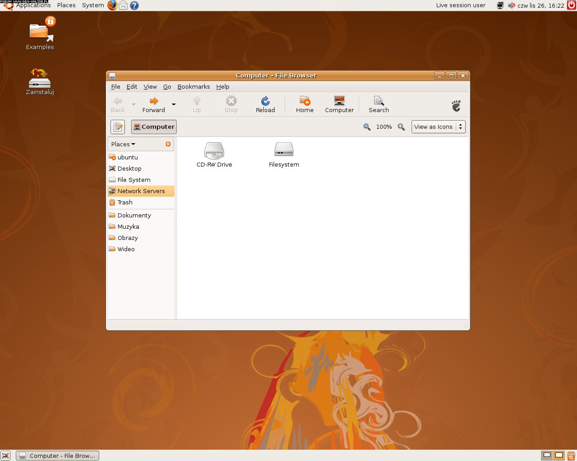Open the System panel menu

pos(93,5)
